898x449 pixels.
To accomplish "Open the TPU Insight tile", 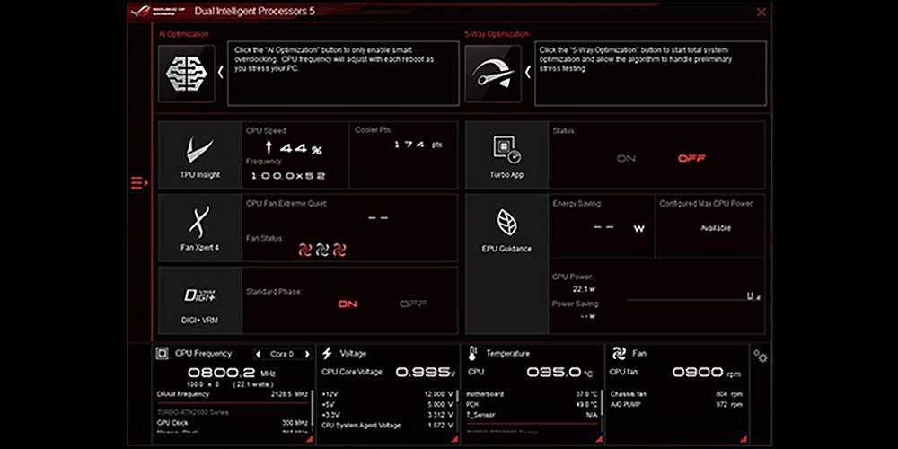I will point(199,154).
